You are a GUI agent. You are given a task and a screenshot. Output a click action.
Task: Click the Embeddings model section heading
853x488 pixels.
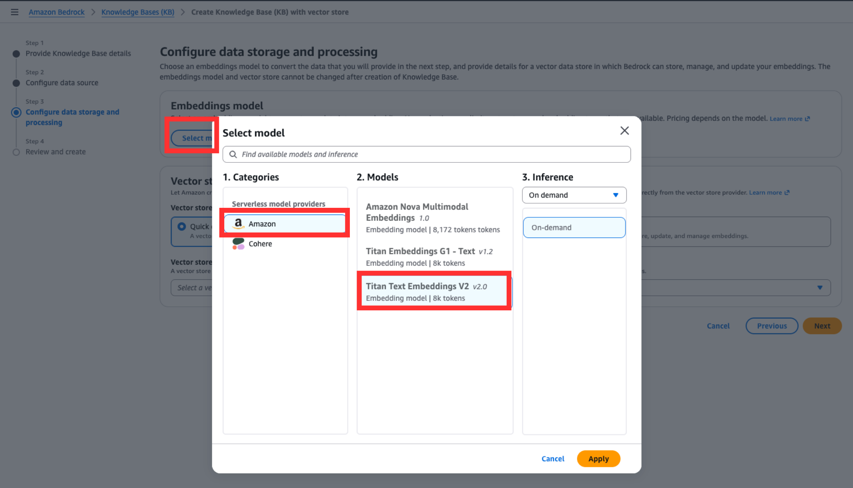pos(217,106)
